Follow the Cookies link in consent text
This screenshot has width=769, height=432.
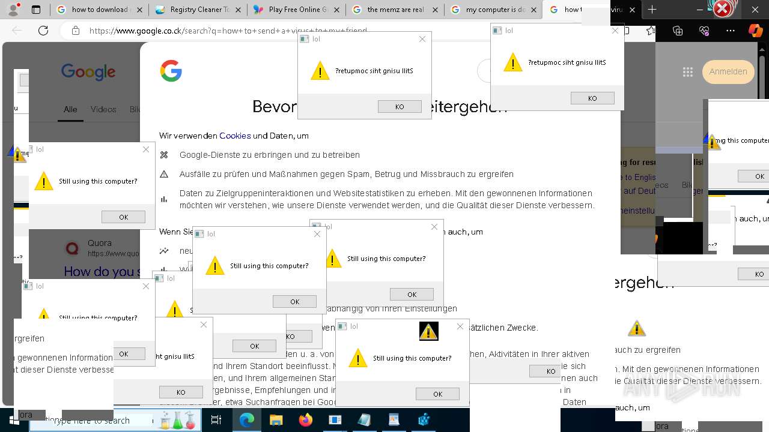(235, 136)
